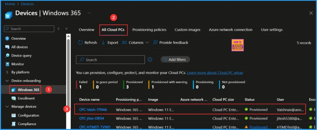
Task: Go to the Custom images tab
Action: click(187, 30)
